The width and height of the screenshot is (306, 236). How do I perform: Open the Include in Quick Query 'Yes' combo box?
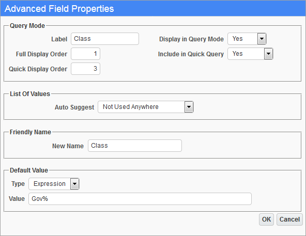250,54
